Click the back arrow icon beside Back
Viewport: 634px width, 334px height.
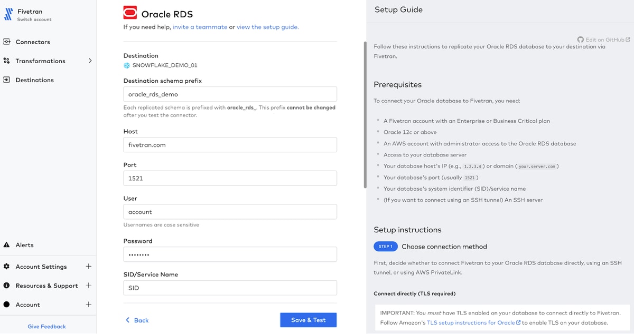pos(127,320)
